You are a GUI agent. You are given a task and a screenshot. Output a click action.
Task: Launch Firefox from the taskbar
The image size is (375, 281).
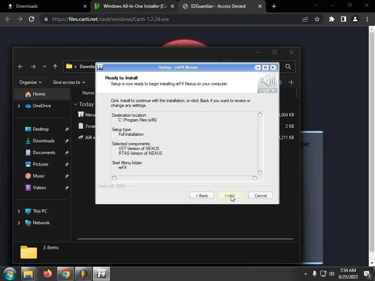pos(47,274)
